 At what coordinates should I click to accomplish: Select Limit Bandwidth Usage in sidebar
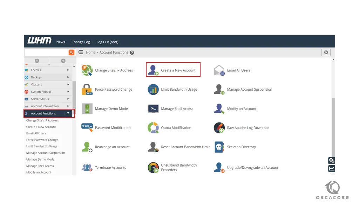42,146
